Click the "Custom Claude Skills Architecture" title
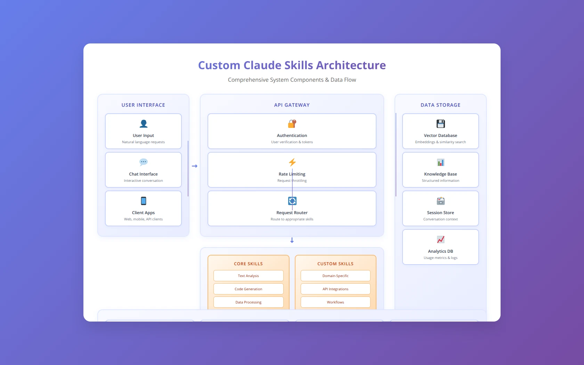Image resolution: width=584 pixels, height=365 pixels. pyautogui.click(x=292, y=65)
